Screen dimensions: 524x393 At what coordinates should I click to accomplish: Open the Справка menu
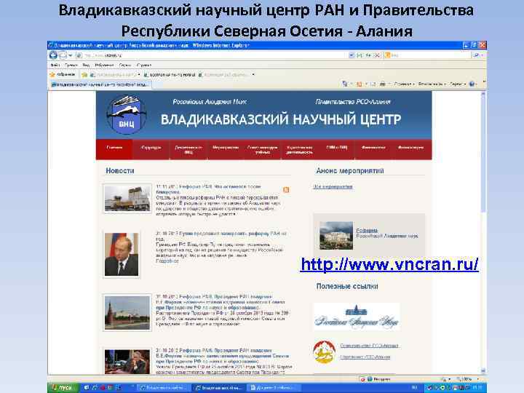click(144, 65)
